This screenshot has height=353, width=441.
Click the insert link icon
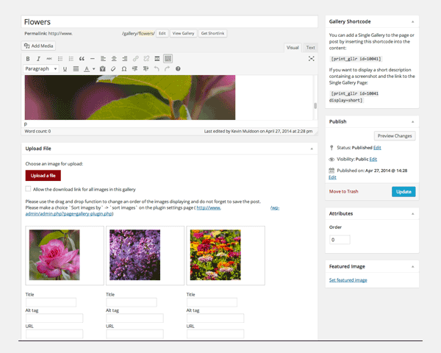tap(135, 59)
